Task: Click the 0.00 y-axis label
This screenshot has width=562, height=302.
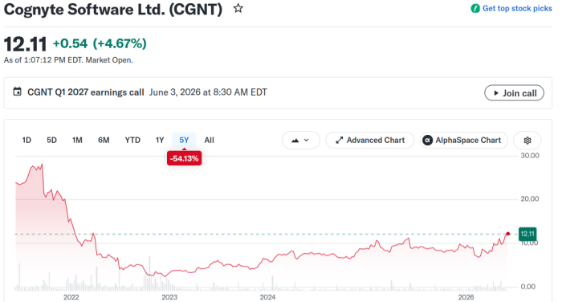Action: tap(528, 287)
